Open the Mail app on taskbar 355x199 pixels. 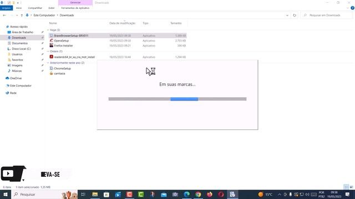(x=164, y=194)
